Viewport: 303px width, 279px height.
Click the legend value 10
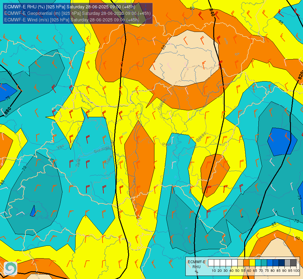(214, 271)
